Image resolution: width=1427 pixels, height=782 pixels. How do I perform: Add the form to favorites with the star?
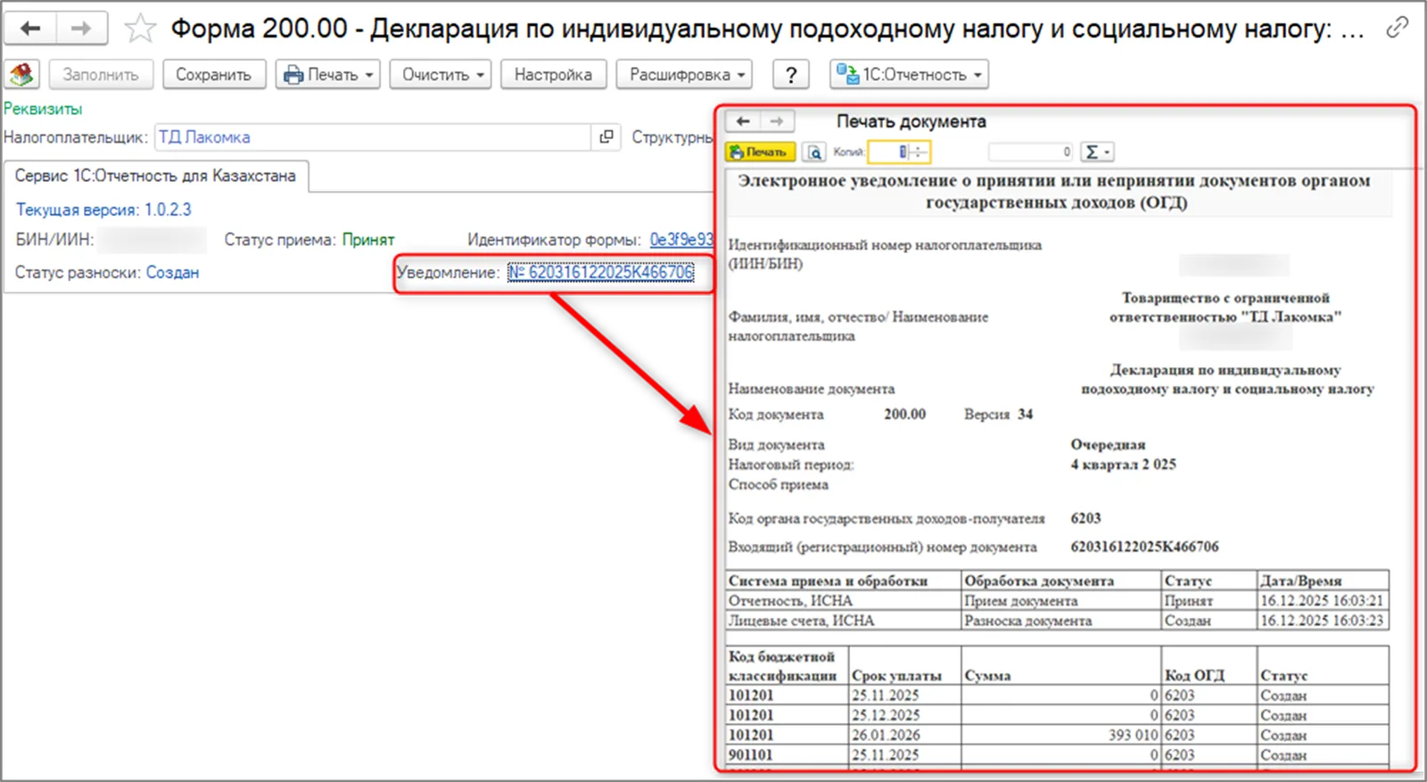coord(139,29)
